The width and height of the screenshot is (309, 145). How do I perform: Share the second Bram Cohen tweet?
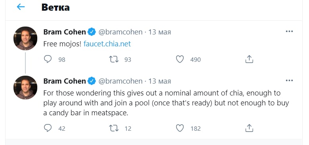pos(249,128)
